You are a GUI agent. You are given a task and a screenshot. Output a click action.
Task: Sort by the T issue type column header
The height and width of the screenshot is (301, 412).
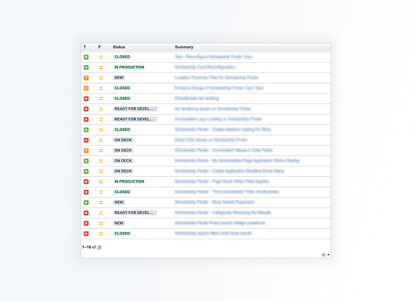point(85,47)
